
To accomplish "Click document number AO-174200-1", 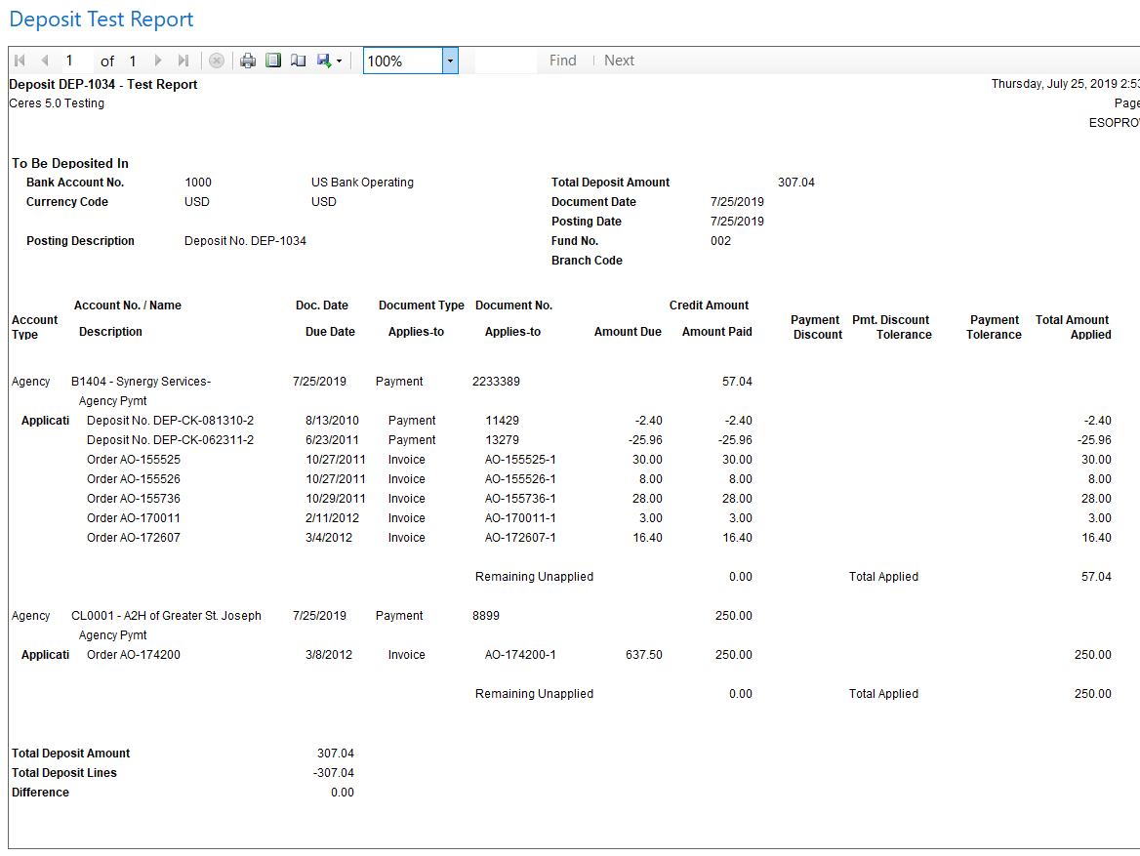I will pos(520,655).
